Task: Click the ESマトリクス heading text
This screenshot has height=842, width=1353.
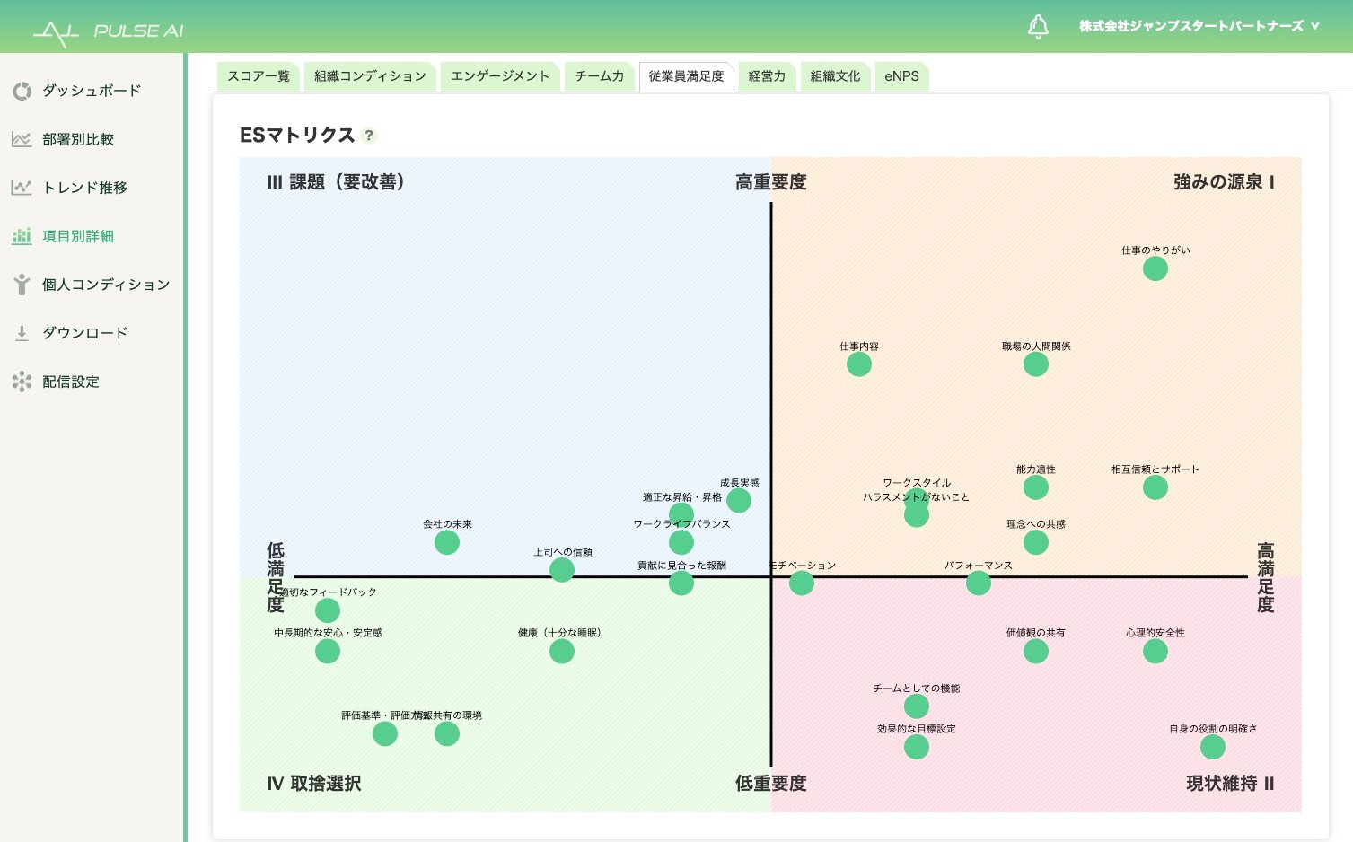Action: click(297, 136)
